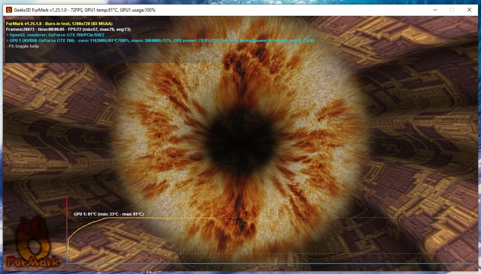Maximize the FurMark window
Image resolution: width=481 pixels, height=274 pixels.
click(452, 10)
